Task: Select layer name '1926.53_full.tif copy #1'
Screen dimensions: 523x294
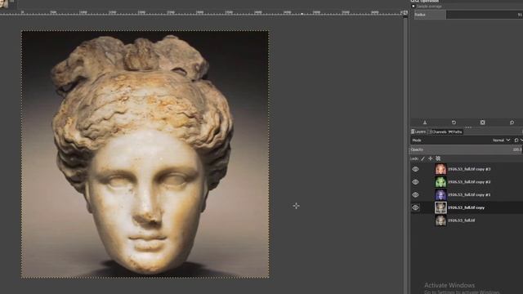Action: click(469, 194)
